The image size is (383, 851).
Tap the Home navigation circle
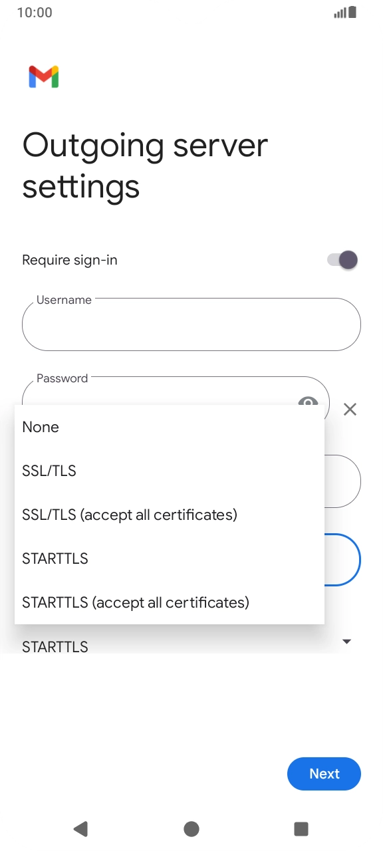coord(191,828)
